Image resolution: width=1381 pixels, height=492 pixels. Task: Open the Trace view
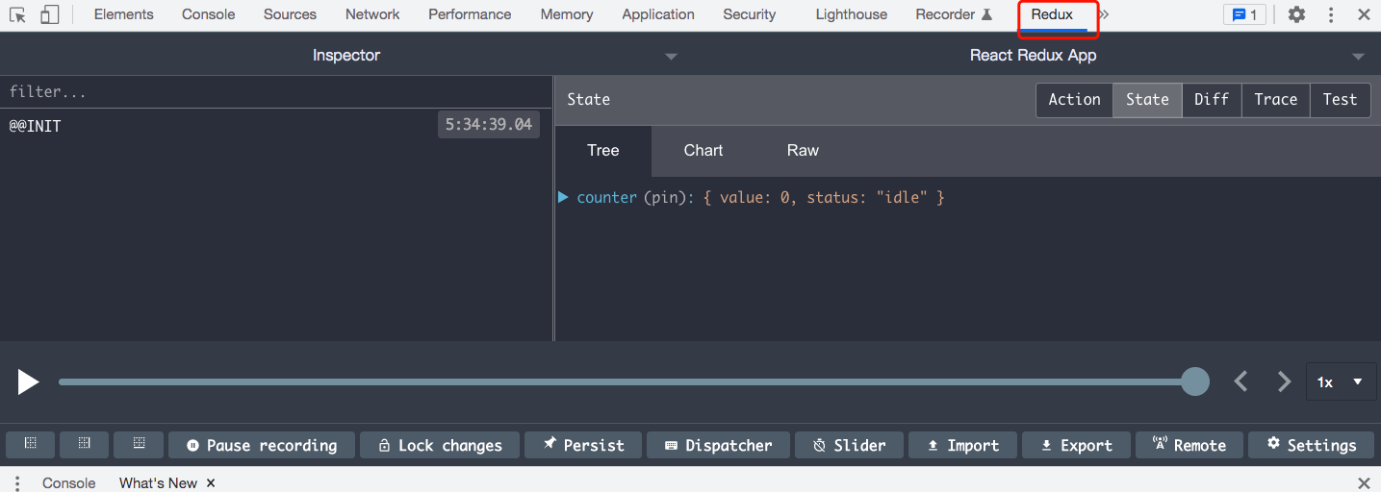click(1276, 100)
